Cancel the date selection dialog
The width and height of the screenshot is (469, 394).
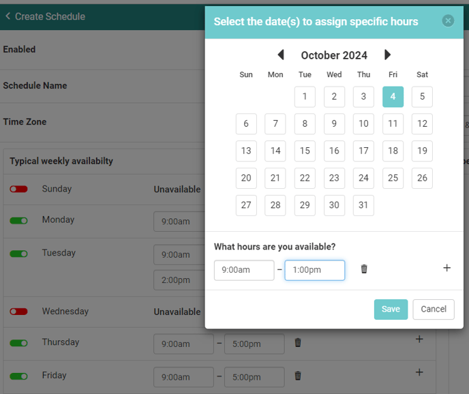[433, 309]
